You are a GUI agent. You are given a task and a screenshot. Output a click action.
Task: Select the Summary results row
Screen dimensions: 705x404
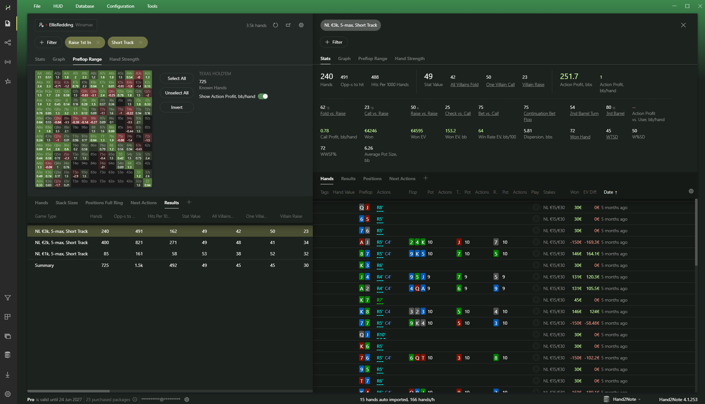click(170, 265)
